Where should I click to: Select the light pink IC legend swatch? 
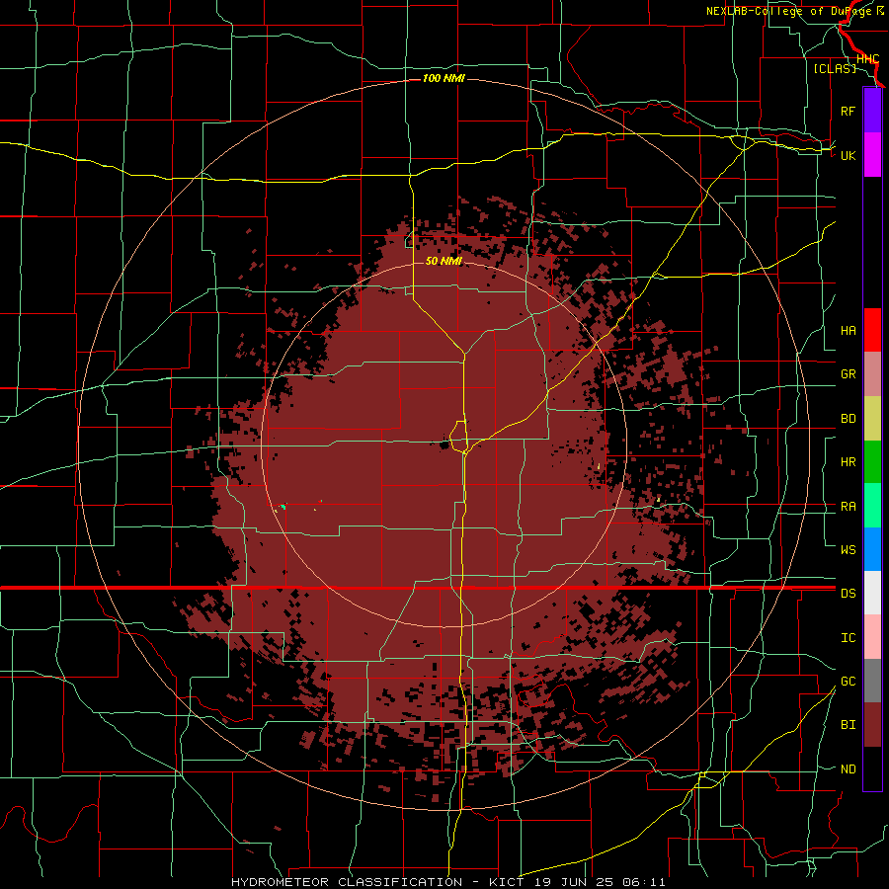tap(872, 637)
